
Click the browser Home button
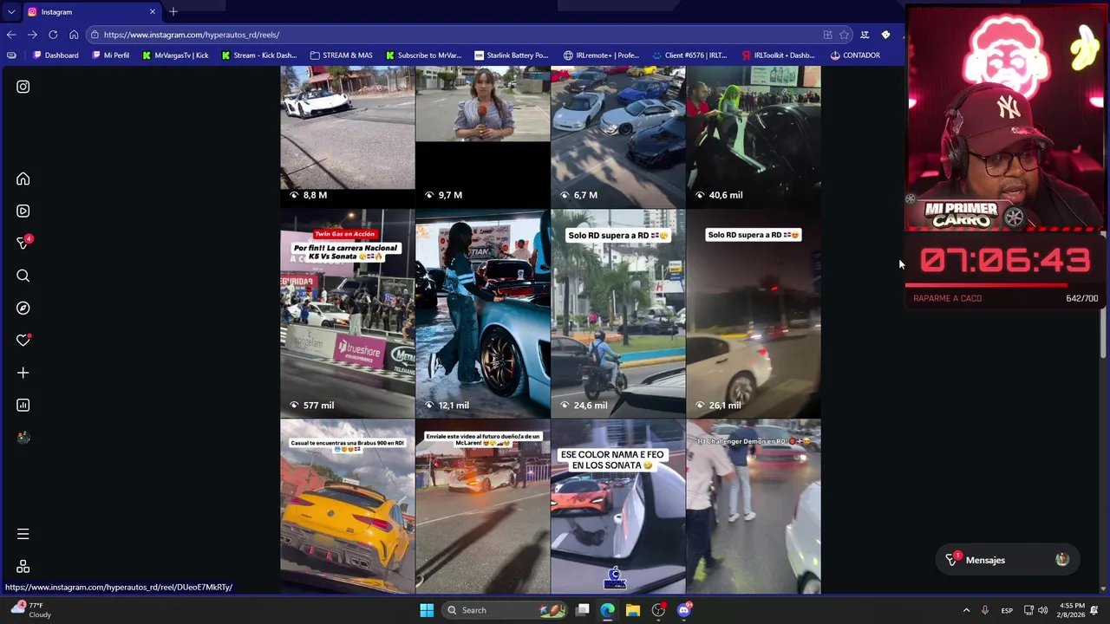74,35
